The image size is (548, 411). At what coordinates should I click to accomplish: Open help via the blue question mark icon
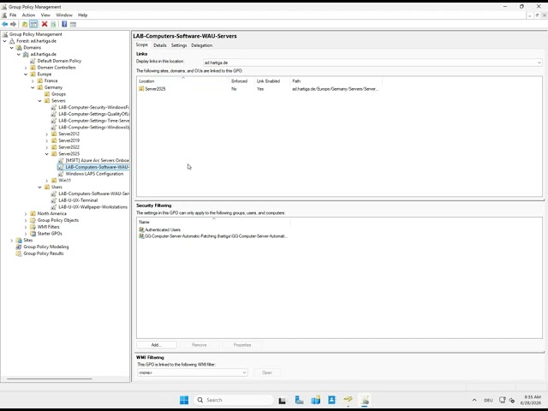[64, 24]
